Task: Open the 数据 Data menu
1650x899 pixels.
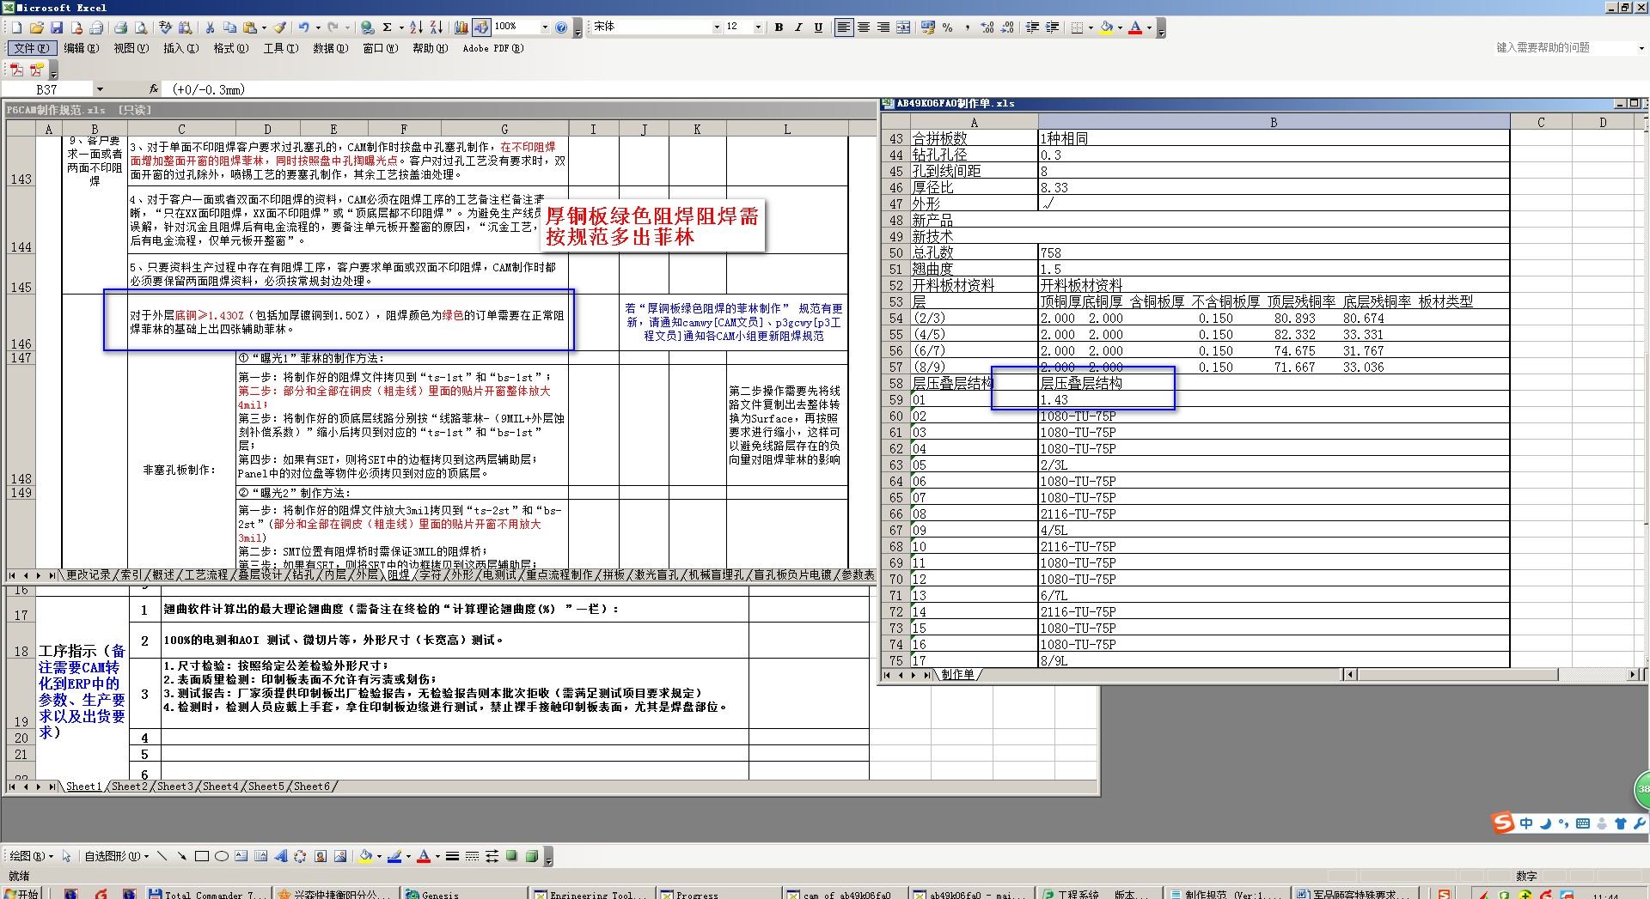Action: tap(330, 48)
